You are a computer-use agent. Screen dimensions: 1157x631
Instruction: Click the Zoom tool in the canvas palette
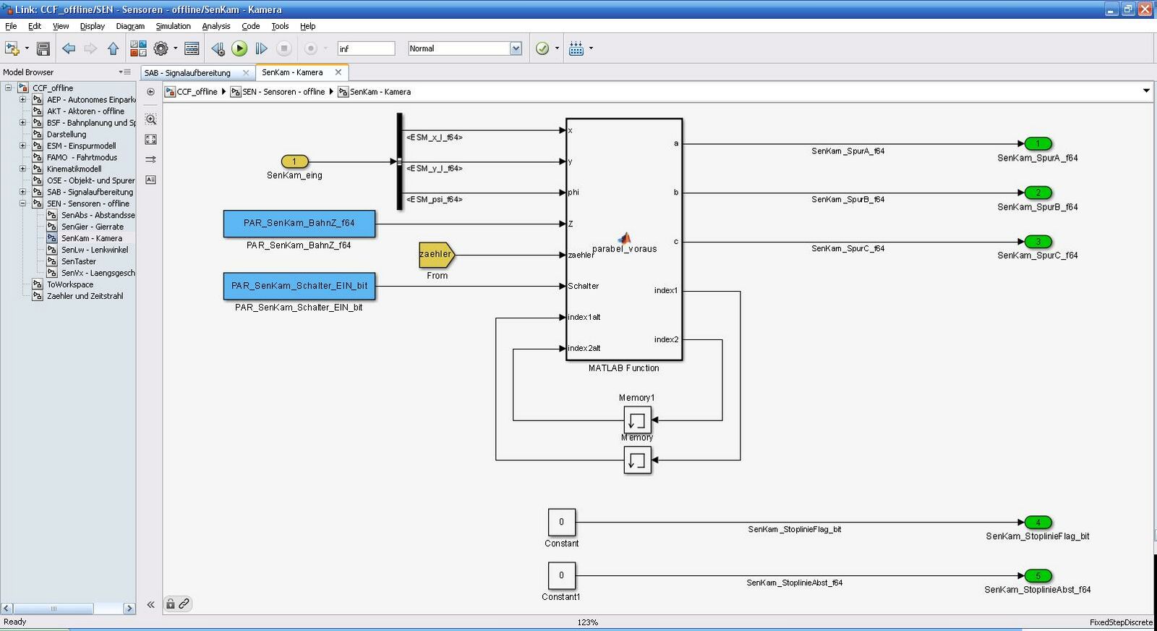coord(150,119)
